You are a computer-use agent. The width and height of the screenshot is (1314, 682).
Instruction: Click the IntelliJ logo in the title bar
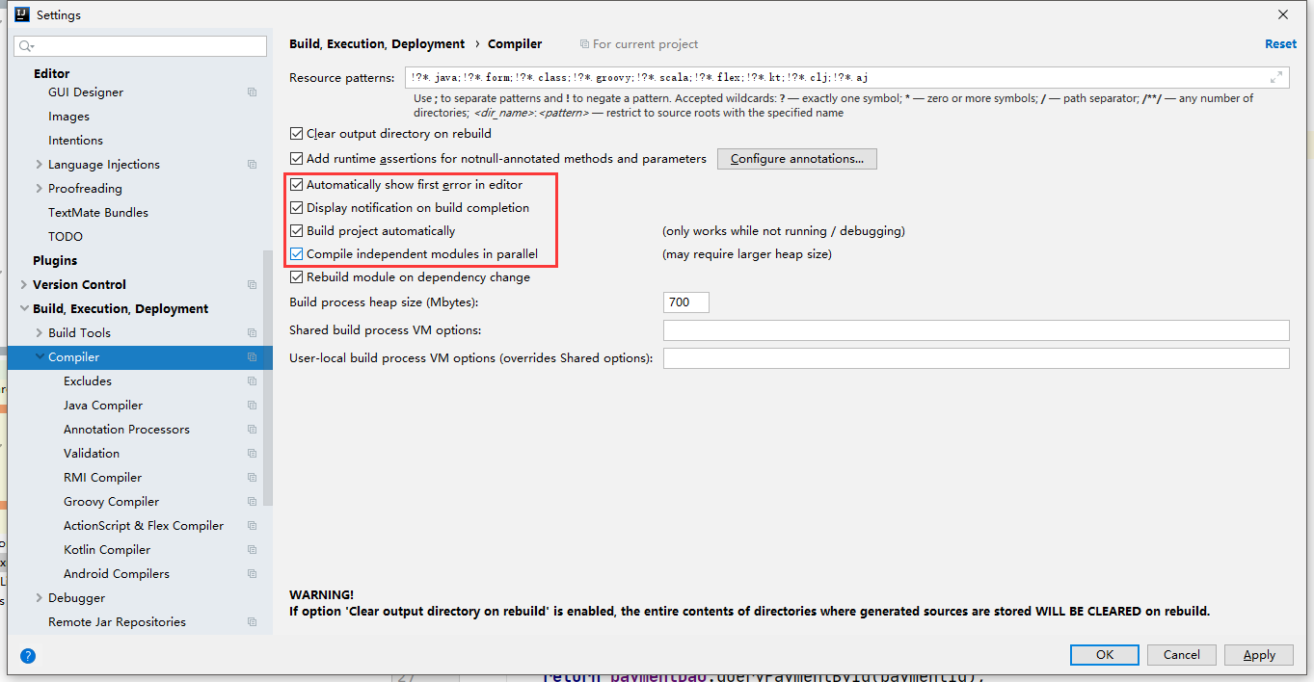pyautogui.click(x=22, y=14)
